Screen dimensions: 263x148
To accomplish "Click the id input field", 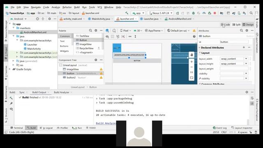I will click(234, 42).
